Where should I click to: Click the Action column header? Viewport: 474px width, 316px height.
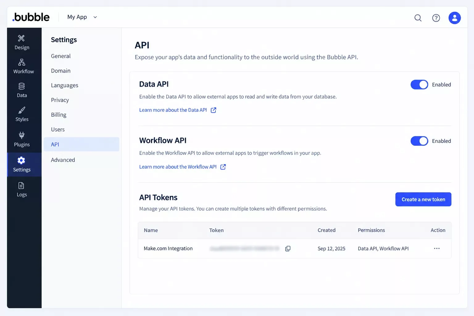tap(438, 230)
